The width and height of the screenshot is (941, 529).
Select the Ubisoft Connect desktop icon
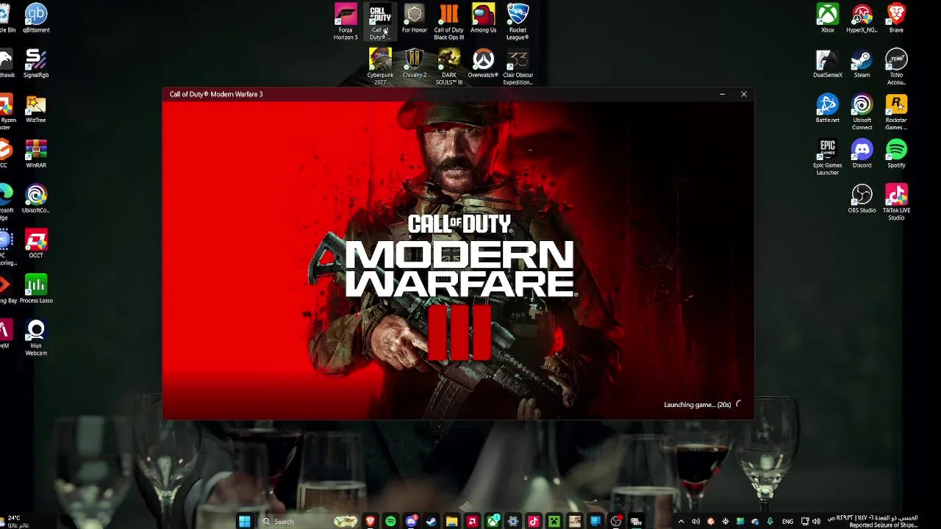(x=862, y=112)
